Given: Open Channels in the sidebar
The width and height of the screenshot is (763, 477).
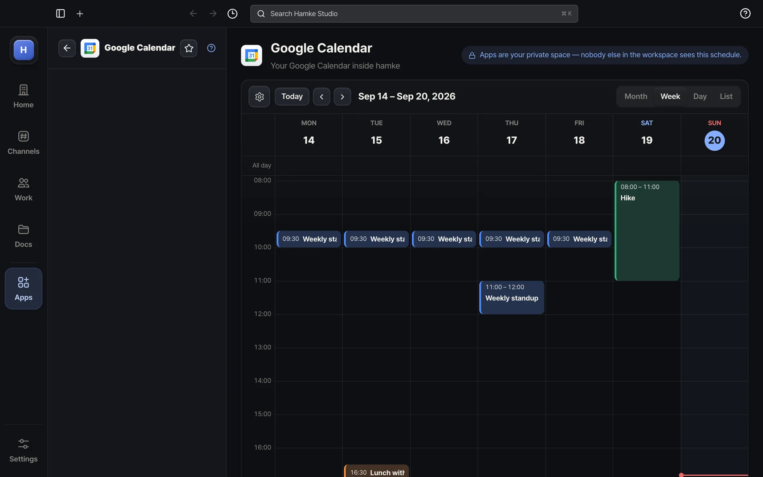Looking at the screenshot, I should click(x=23, y=143).
